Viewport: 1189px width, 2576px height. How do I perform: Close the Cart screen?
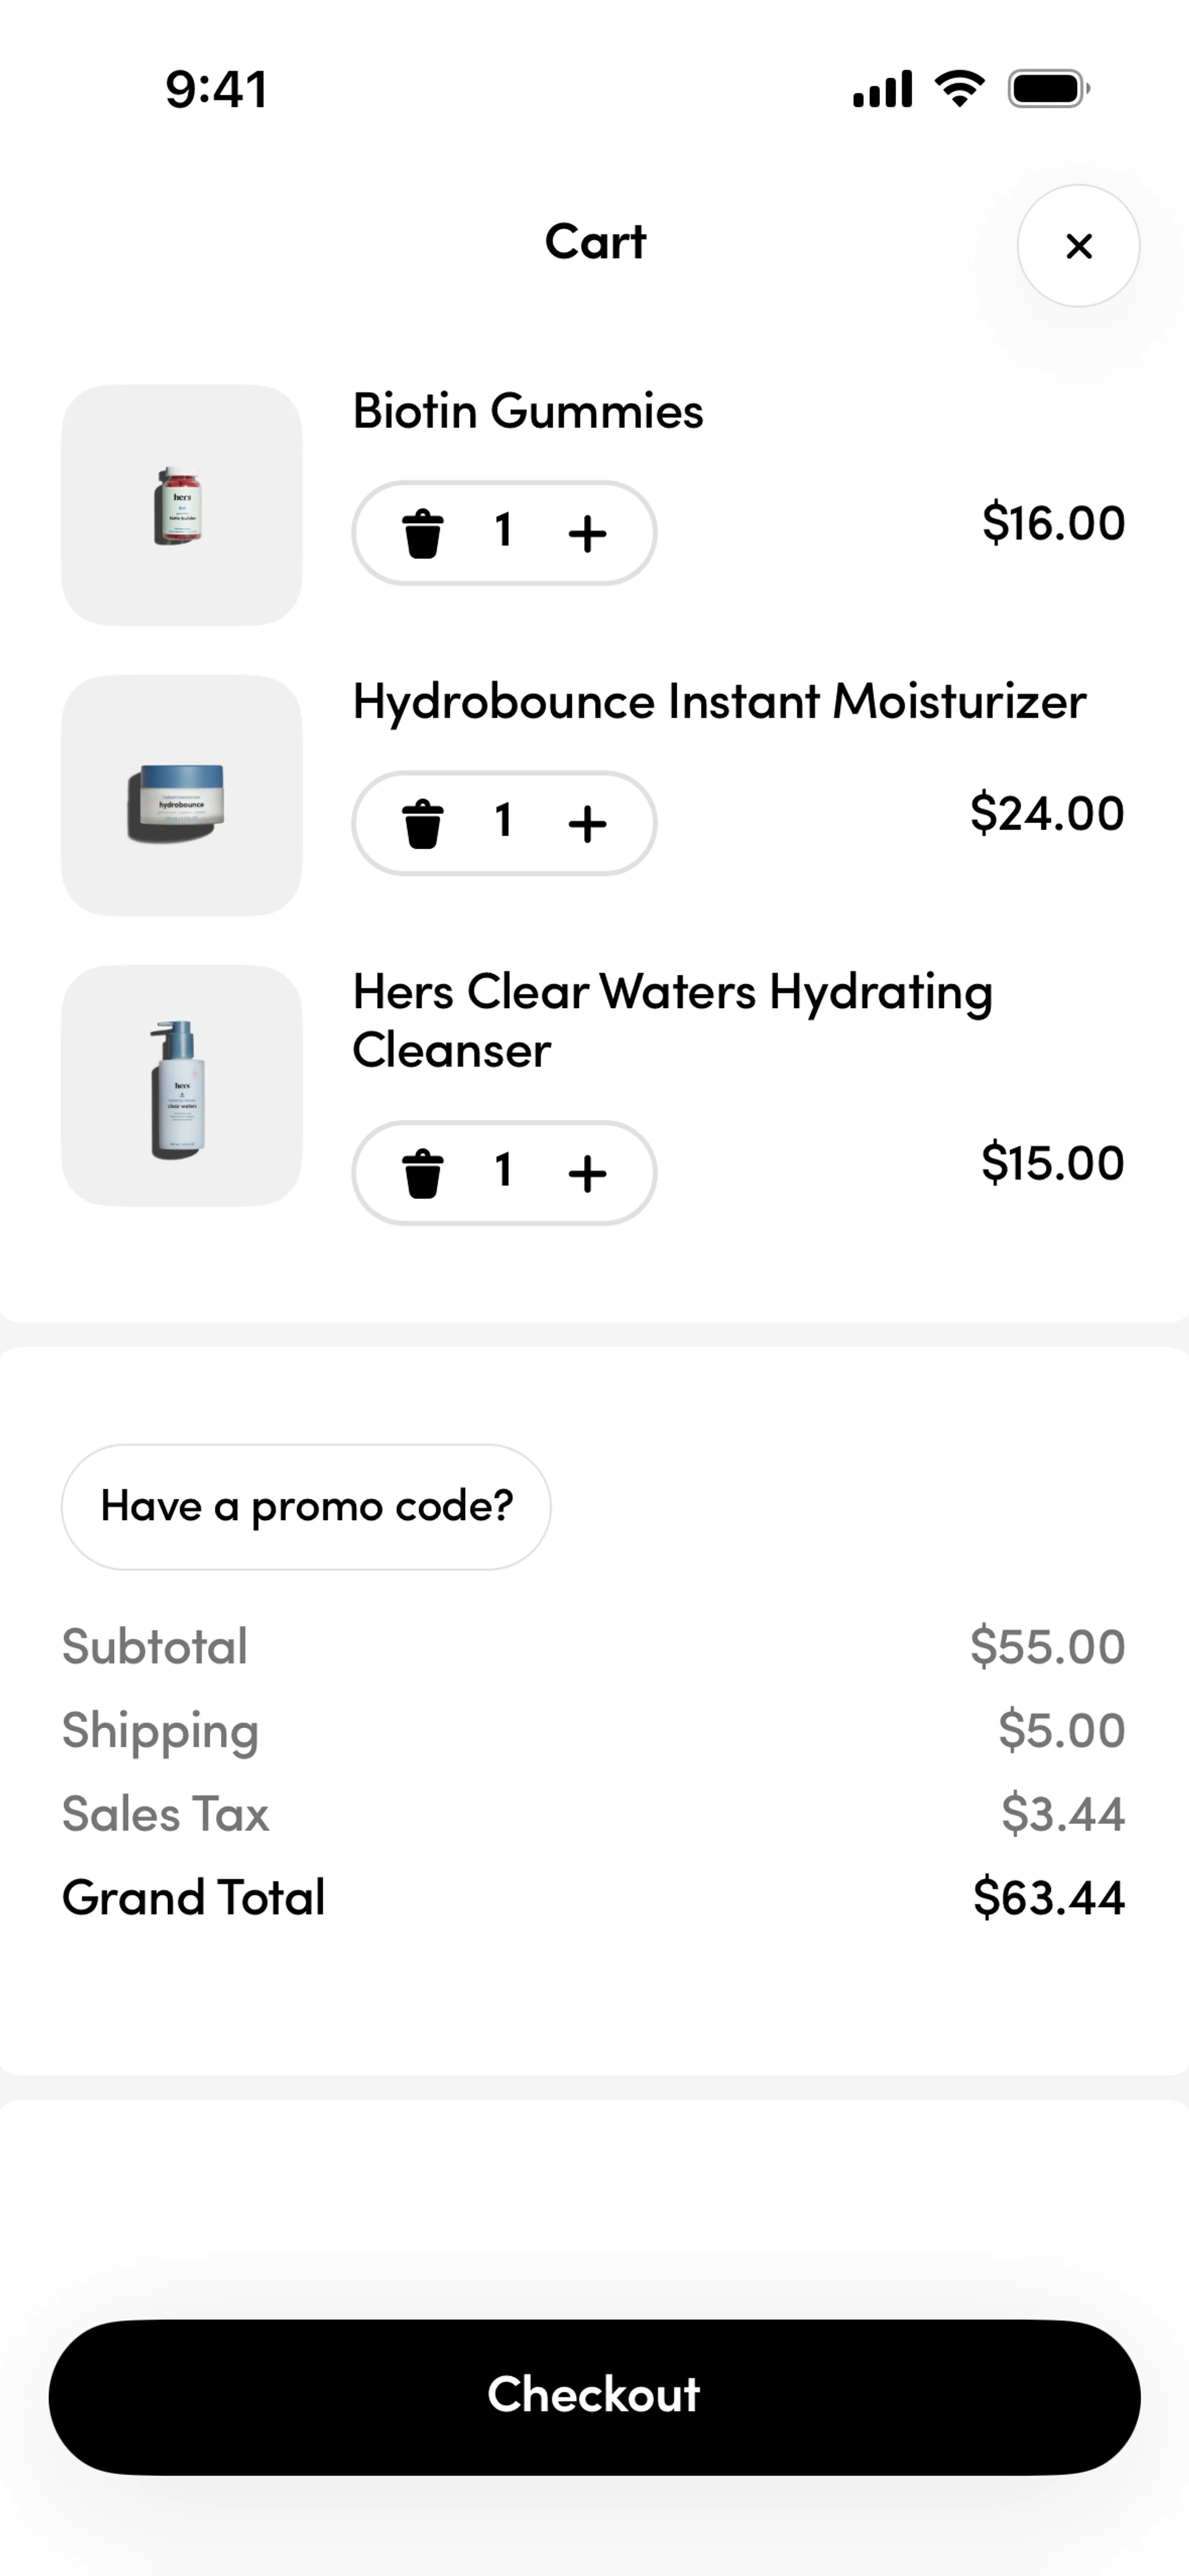(x=1078, y=246)
